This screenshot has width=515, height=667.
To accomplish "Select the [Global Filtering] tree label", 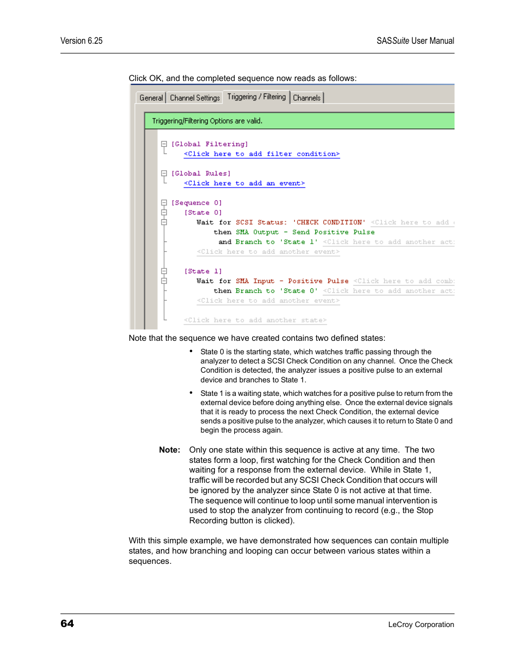I will tap(210, 144).
